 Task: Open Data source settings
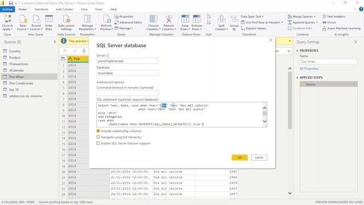pos(66,19)
